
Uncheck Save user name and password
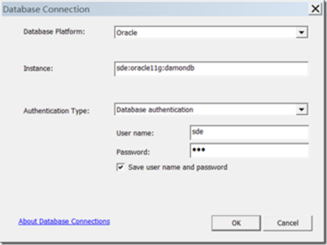tap(121, 167)
